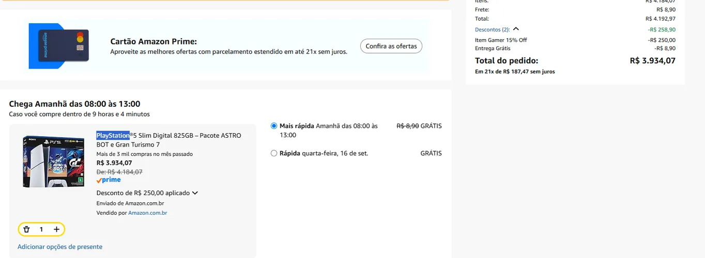705x258 pixels.
Task: Click the order total R$ 3.934,07 in summary
Action: coord(652,60)
